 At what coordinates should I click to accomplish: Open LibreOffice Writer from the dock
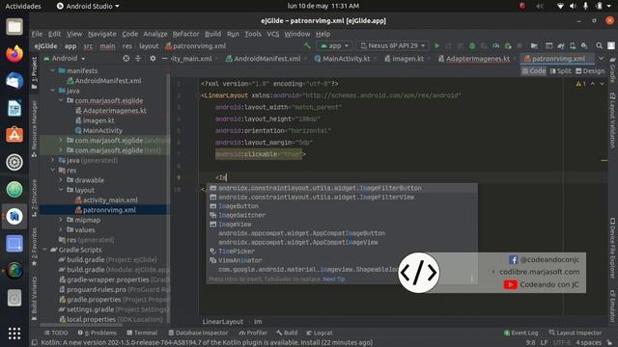(x=14, y=108)
